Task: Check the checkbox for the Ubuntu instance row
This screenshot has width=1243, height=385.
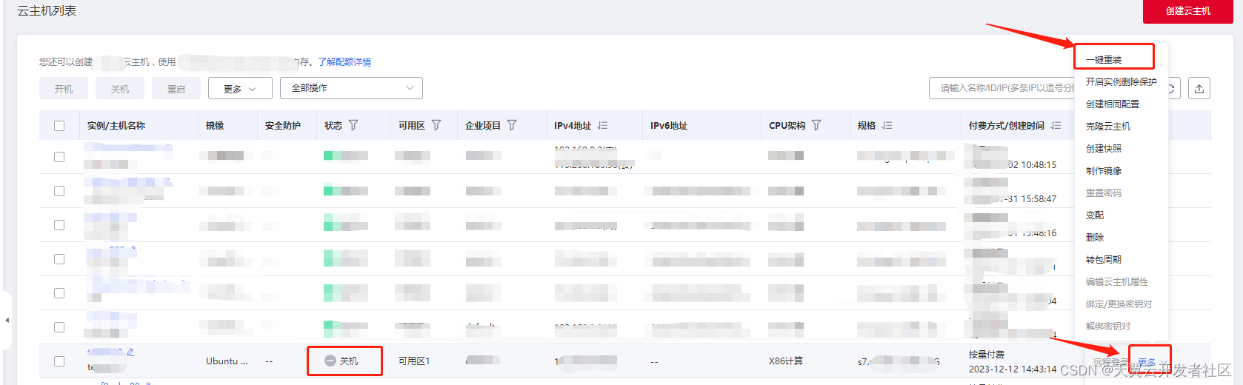Action: (x=59, y=361)
